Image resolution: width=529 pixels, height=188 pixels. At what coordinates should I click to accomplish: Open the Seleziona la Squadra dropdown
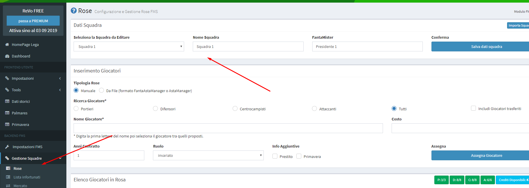click(129, 46)
